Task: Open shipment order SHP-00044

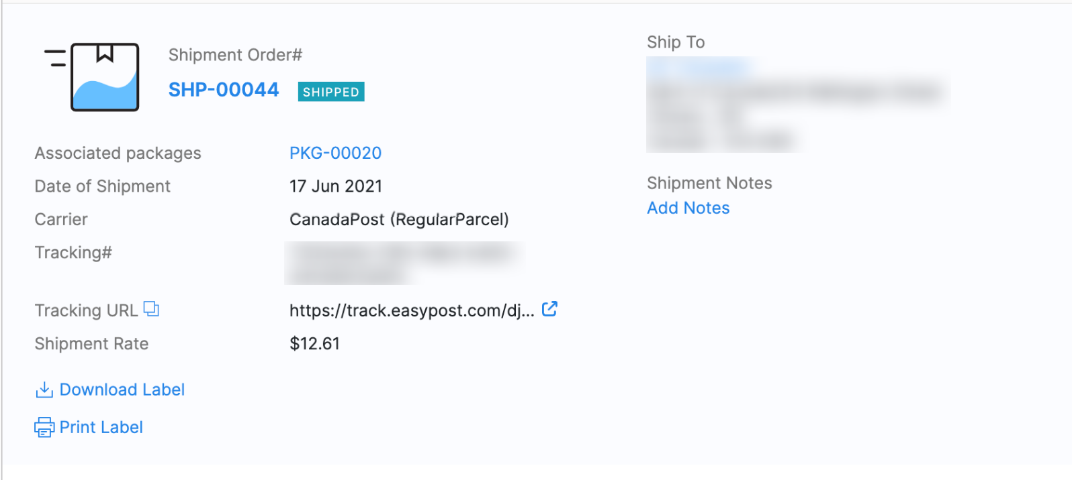Action: [224, 90]
